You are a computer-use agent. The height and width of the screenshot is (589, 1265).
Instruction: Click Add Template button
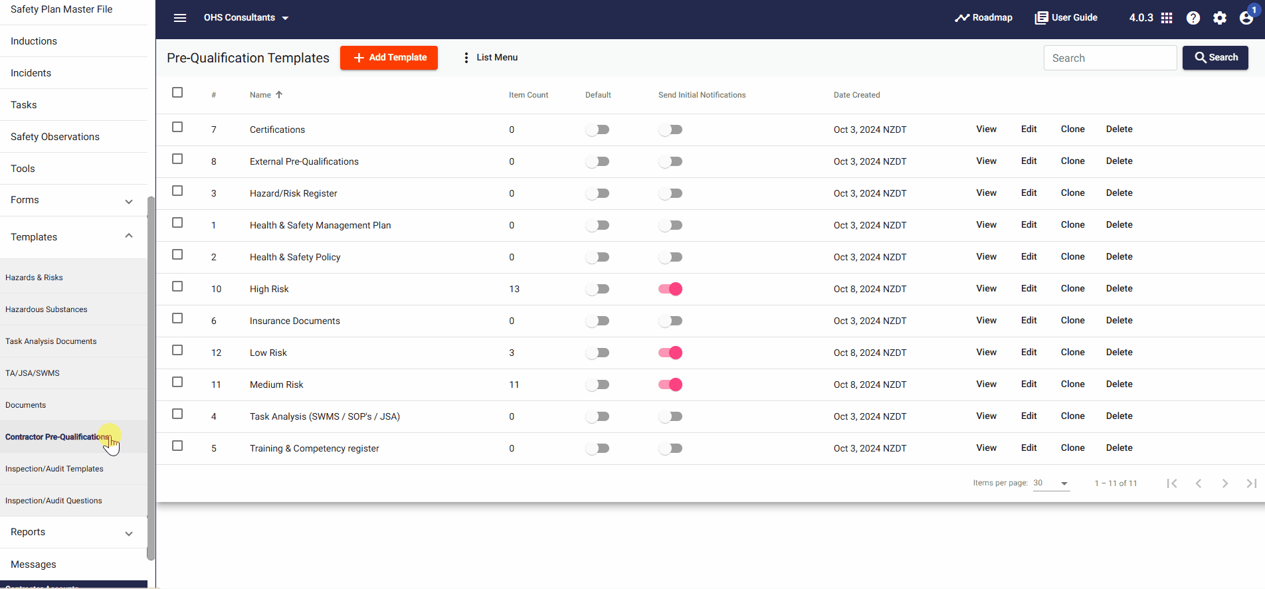click(389, 58)
